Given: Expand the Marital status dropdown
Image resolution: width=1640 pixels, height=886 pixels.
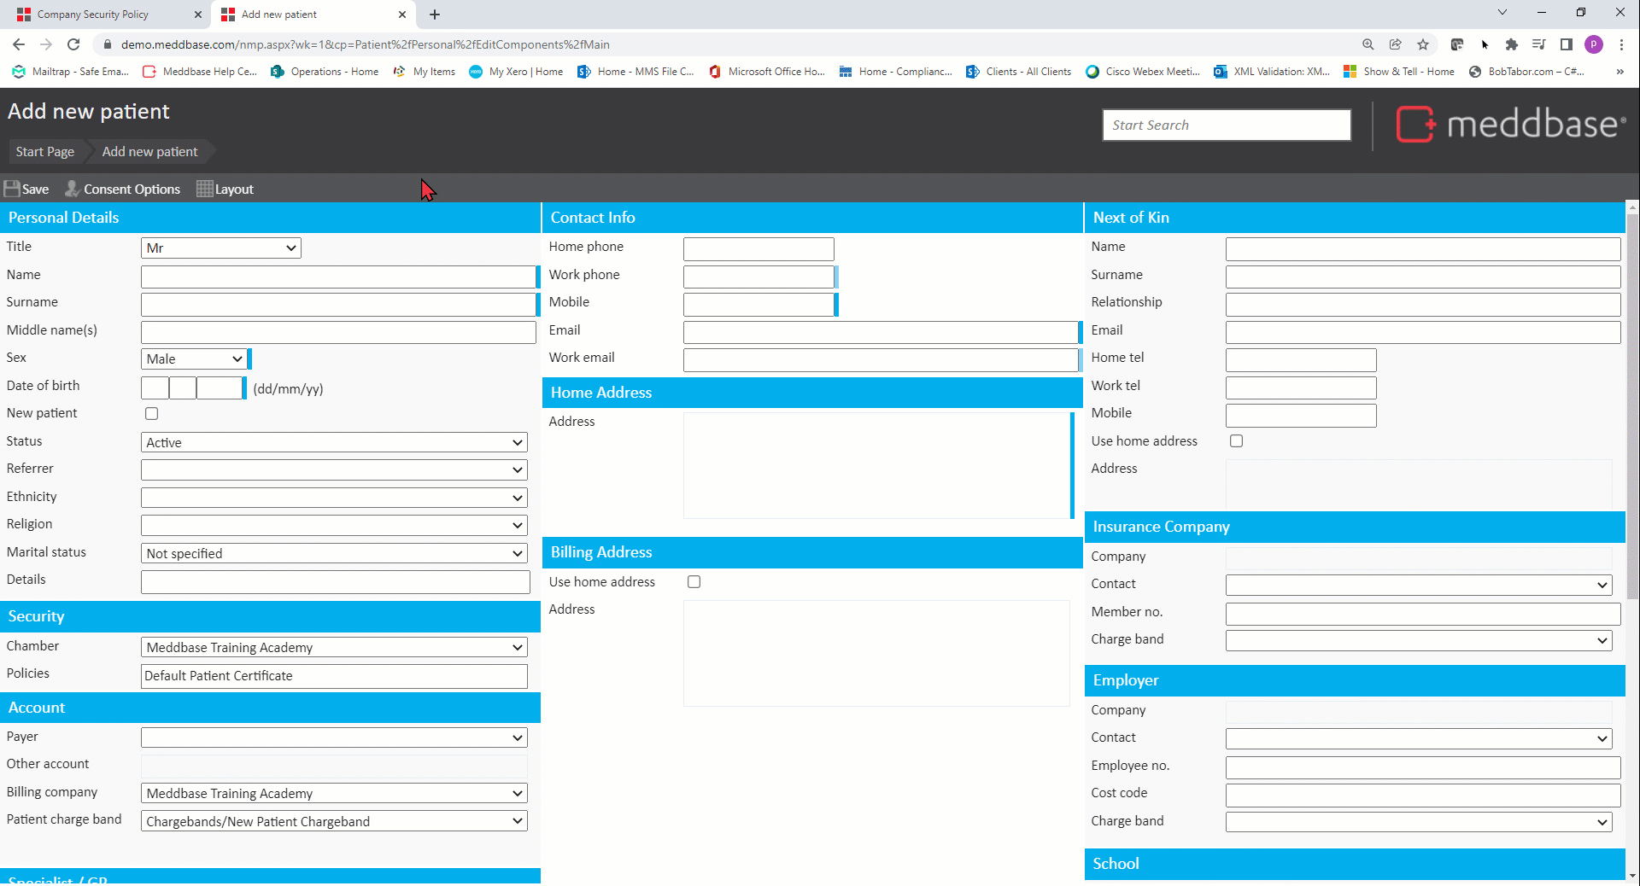Looking at the screenshot, I should point(334,554).
